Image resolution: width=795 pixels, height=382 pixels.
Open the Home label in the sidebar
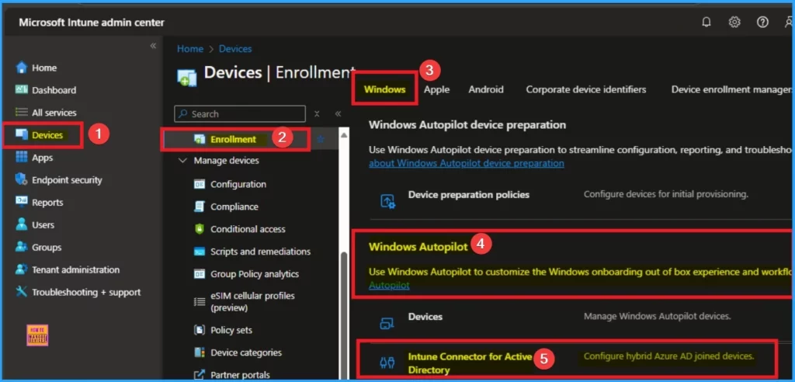pyautogui.click(x=44, y=68)
